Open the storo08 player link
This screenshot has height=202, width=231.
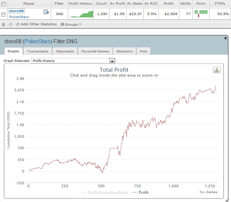tap(17, 11)
